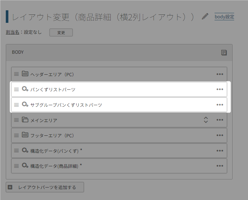
Task: Select the ヘッダーエリア（PC） label
Action: pyautogui.click(x=52, y=74)
